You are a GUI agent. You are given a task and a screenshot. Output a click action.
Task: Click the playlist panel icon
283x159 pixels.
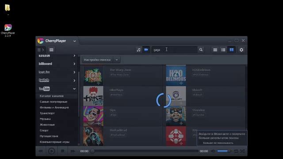[x=51, y=50]
